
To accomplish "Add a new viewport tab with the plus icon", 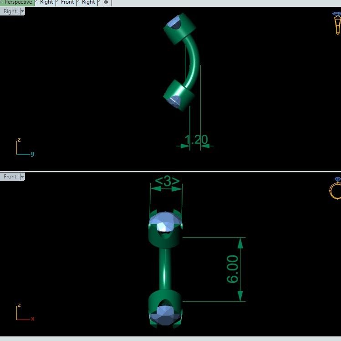I will pyautogui.click(x=106, y=2).
